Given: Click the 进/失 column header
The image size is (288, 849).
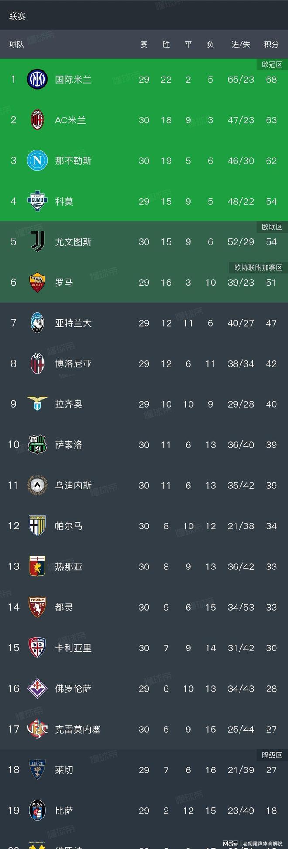Looking at the screenshot, I should [240, 44].
